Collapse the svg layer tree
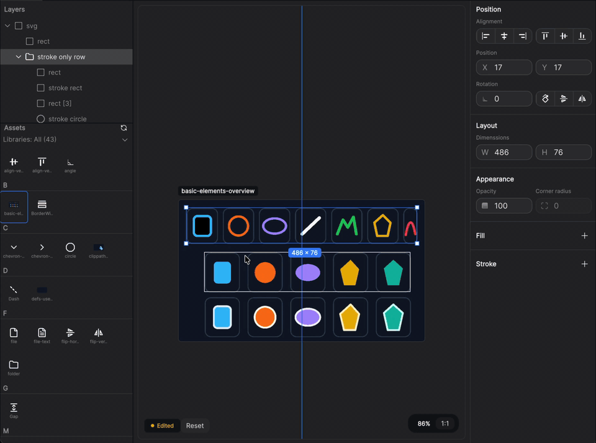This screenshot has height=443, width=596. [x=7, y=25]
